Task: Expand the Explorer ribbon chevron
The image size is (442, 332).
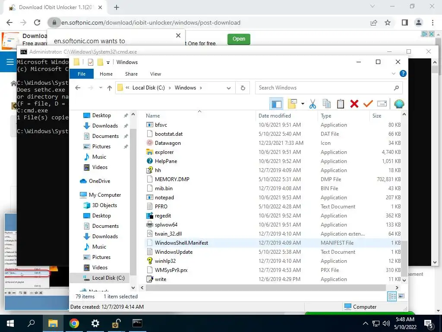Action: tap(394, 73)
